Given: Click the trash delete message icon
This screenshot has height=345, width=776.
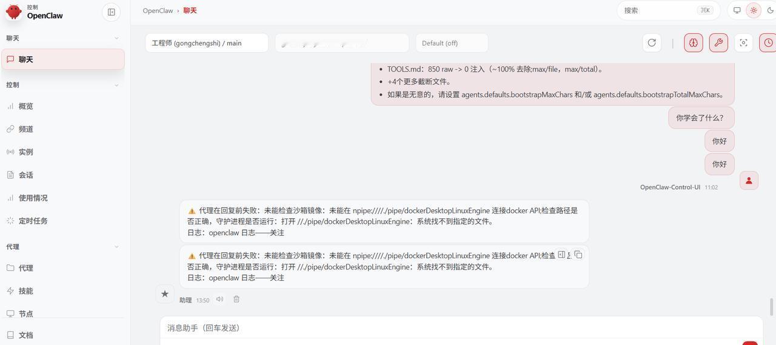Looking at the screenshot, I should point(236,299).
